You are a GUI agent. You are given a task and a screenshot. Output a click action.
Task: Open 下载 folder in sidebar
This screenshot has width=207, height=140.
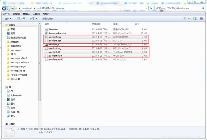[x=13, y=29]
